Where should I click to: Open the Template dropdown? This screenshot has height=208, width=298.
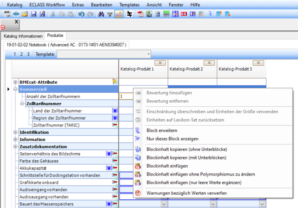(x=148, y=54)
